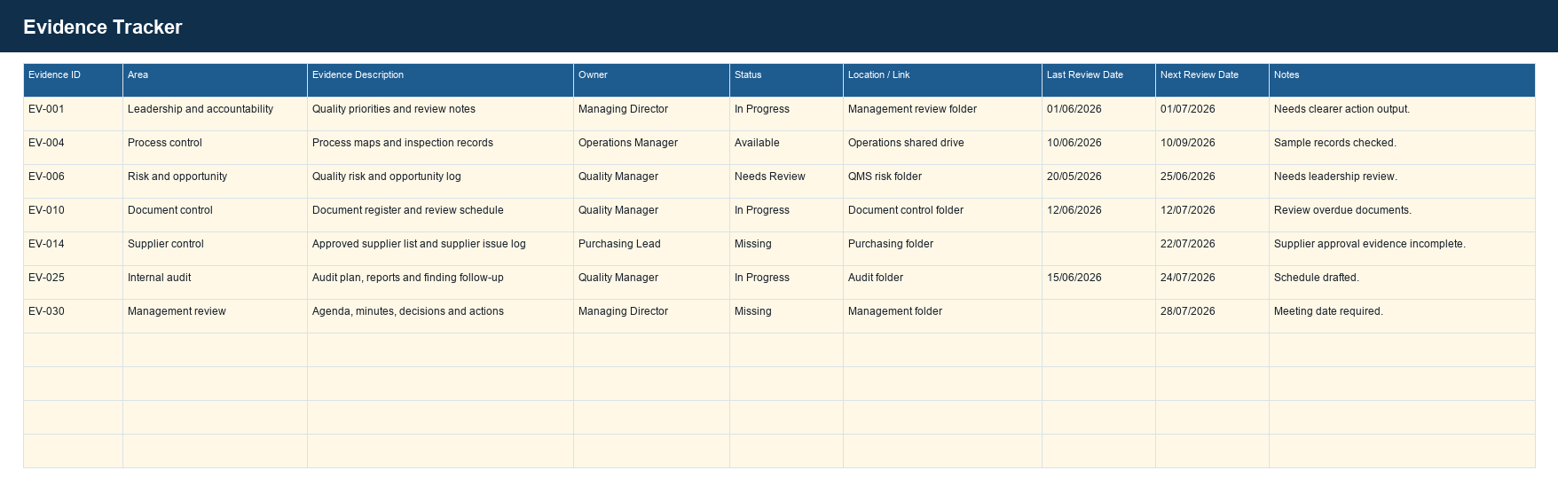Click cell EV-004
Viewport: 1558px width, 502px height.
pyautogui.click(x=73, y=147)
